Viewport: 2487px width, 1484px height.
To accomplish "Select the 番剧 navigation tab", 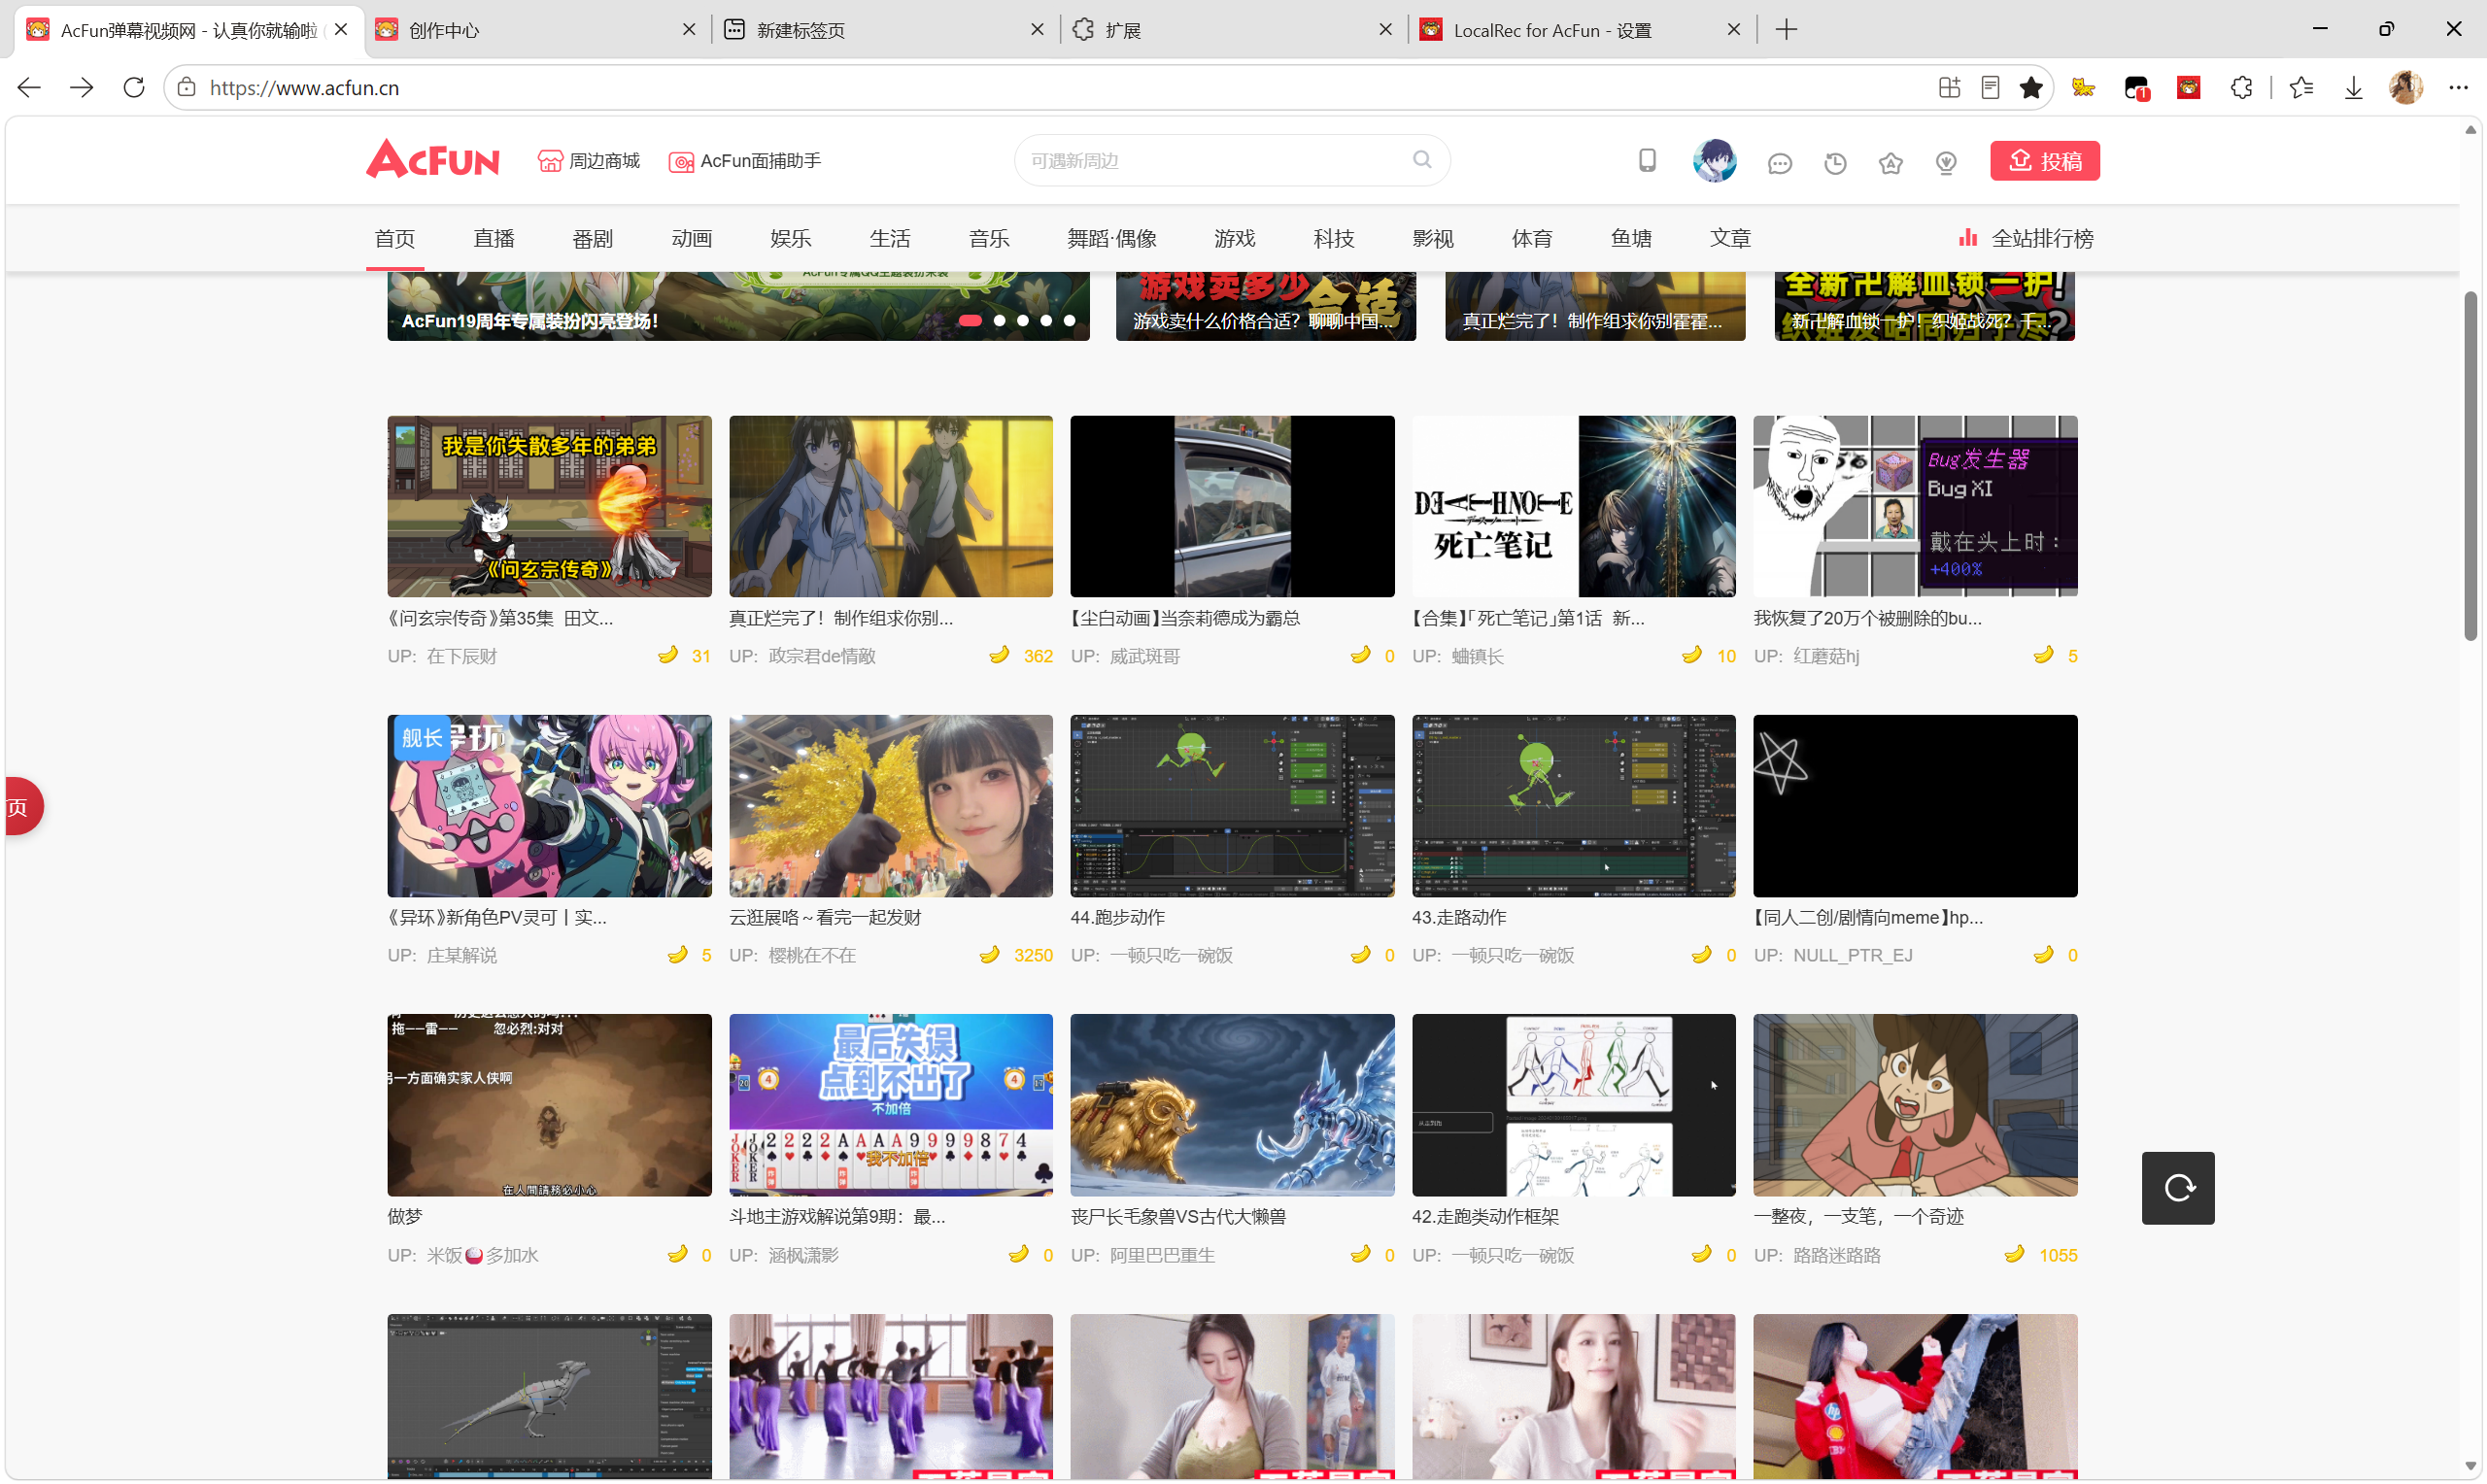I will pos(592,238).
